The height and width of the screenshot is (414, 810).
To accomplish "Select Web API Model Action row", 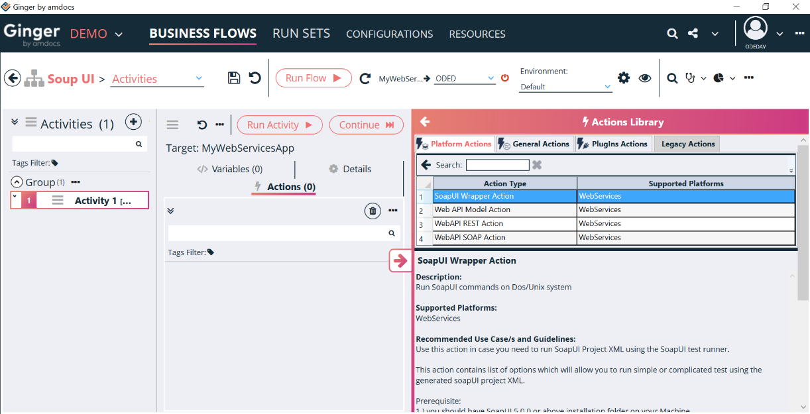I will click(605, 210).
